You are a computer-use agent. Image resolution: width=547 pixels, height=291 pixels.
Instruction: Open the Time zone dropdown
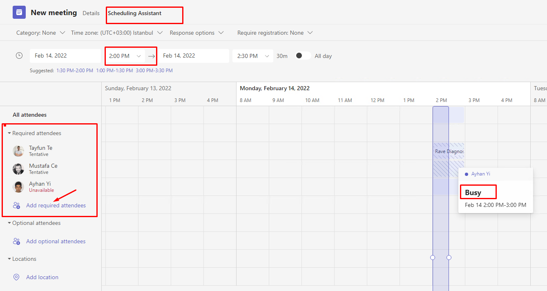(x=117, y=33)
